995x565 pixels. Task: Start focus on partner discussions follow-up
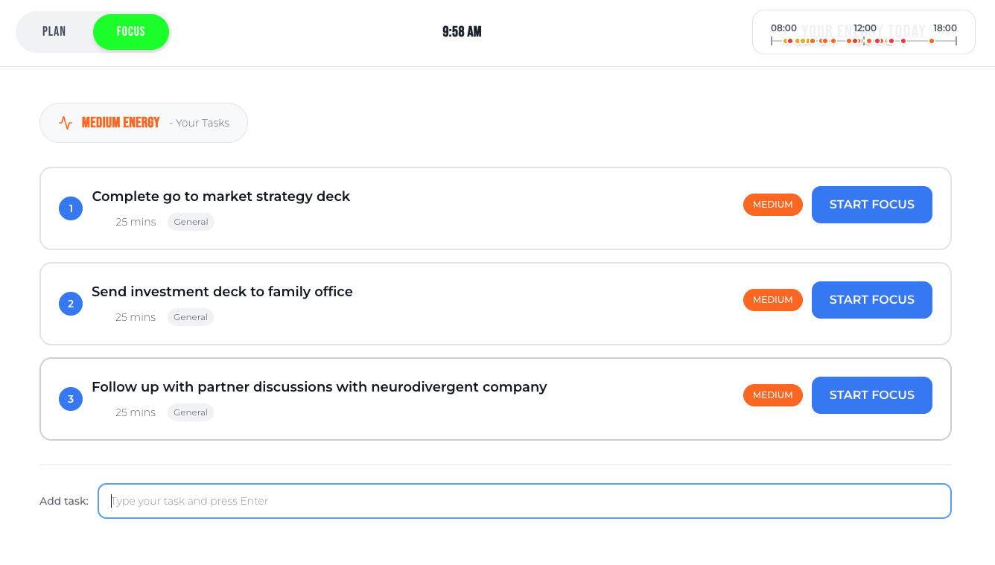coord(871,395)
